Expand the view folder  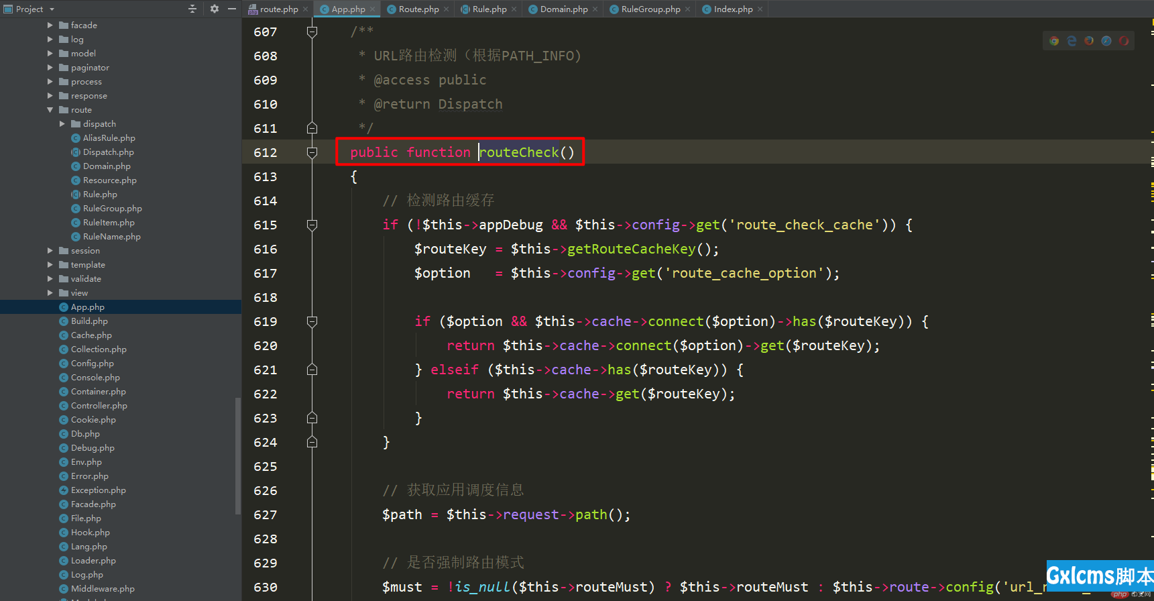(x=50, y=292)
